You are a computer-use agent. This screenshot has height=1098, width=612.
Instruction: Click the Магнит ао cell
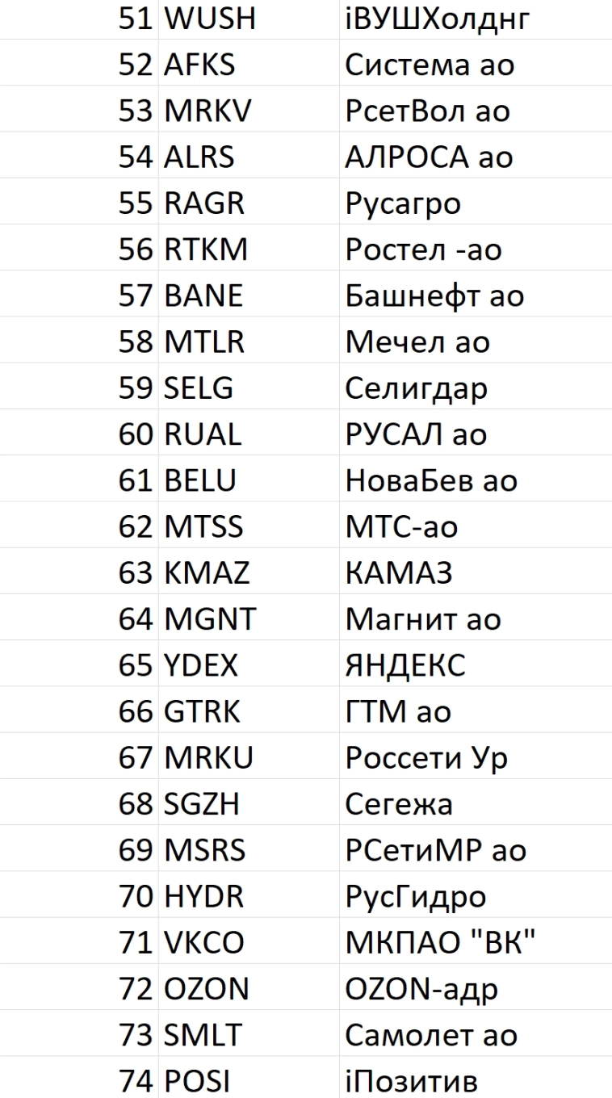click(423, 619)
